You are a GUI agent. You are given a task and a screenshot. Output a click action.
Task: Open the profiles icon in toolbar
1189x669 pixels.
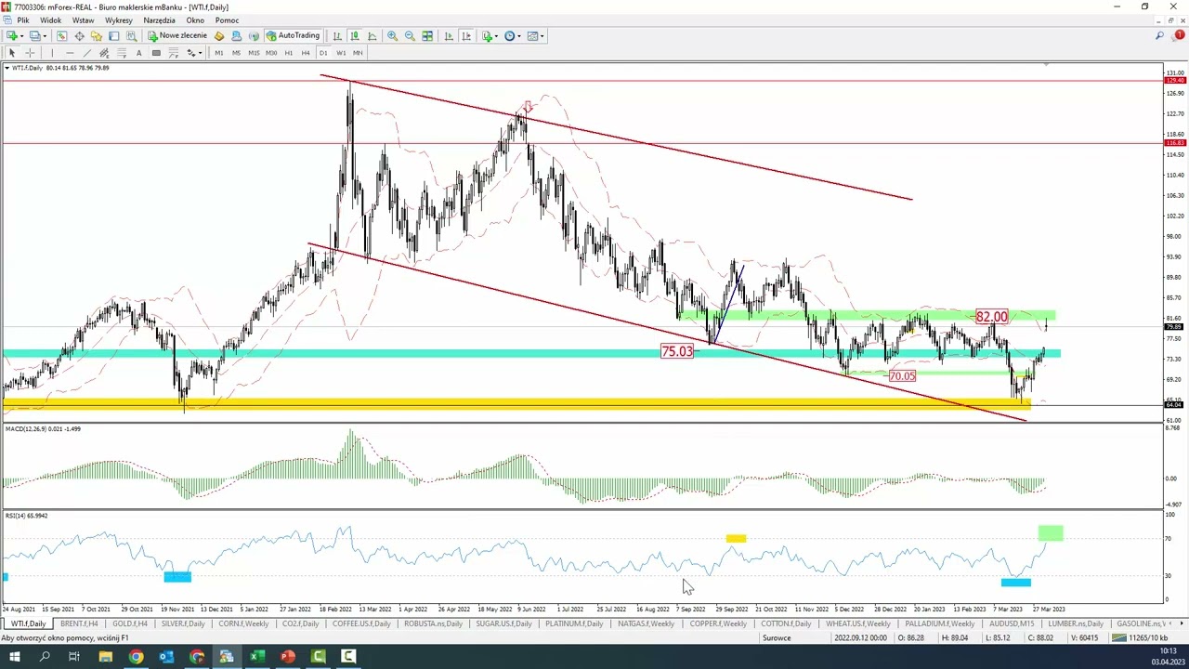pyautogui.click(x=34, y=35)
